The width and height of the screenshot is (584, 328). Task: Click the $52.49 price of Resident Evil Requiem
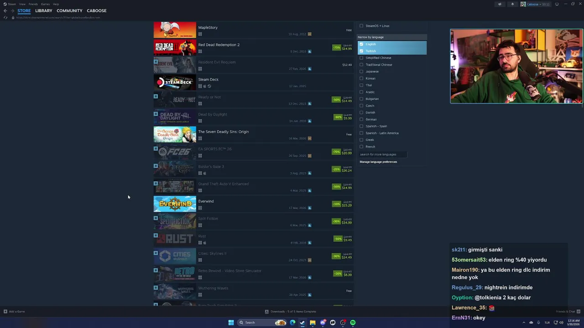(x=347, y=65)
